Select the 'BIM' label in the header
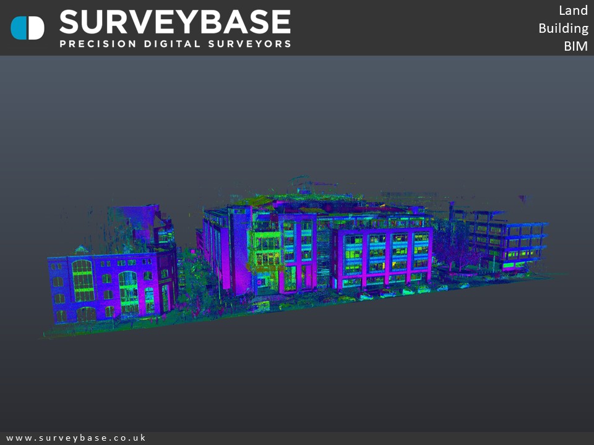This screenshot has width=594, height=445. (576, 46)
